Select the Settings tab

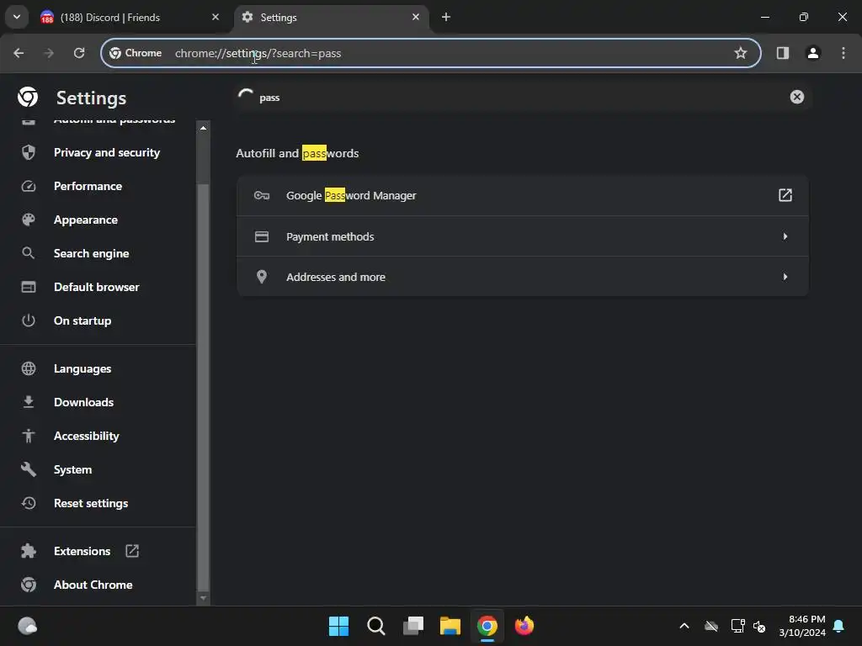tap(330, 18)
